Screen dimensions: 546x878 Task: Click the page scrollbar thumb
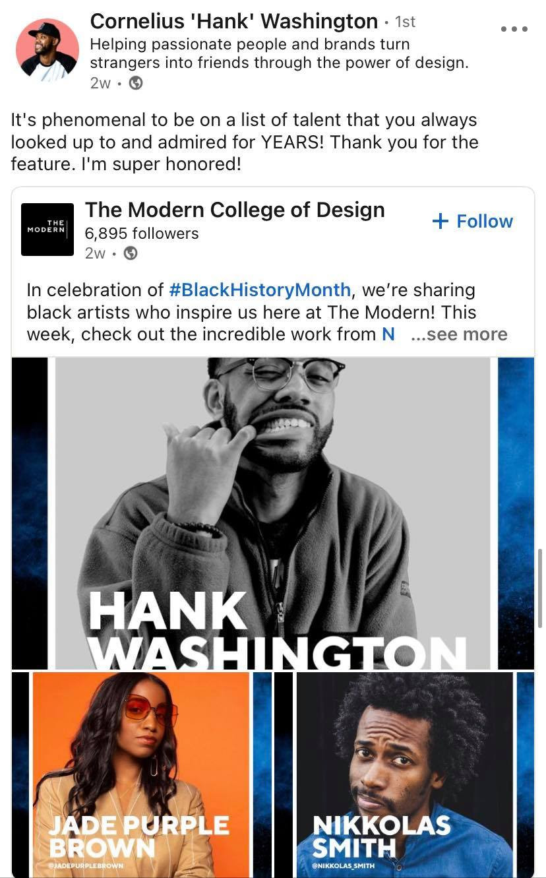click(x=540, y=587)
